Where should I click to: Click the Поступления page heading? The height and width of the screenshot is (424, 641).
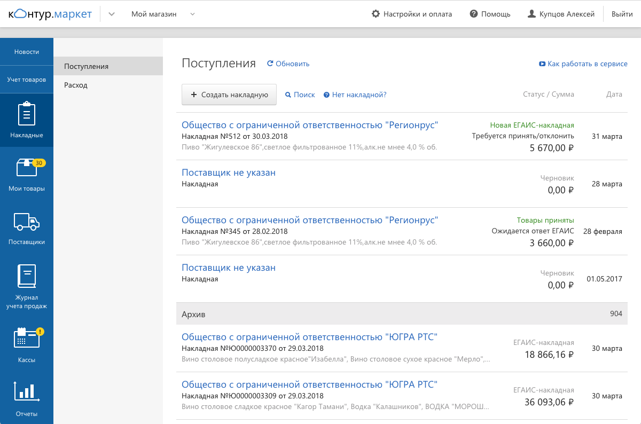(x=219, y=64)
